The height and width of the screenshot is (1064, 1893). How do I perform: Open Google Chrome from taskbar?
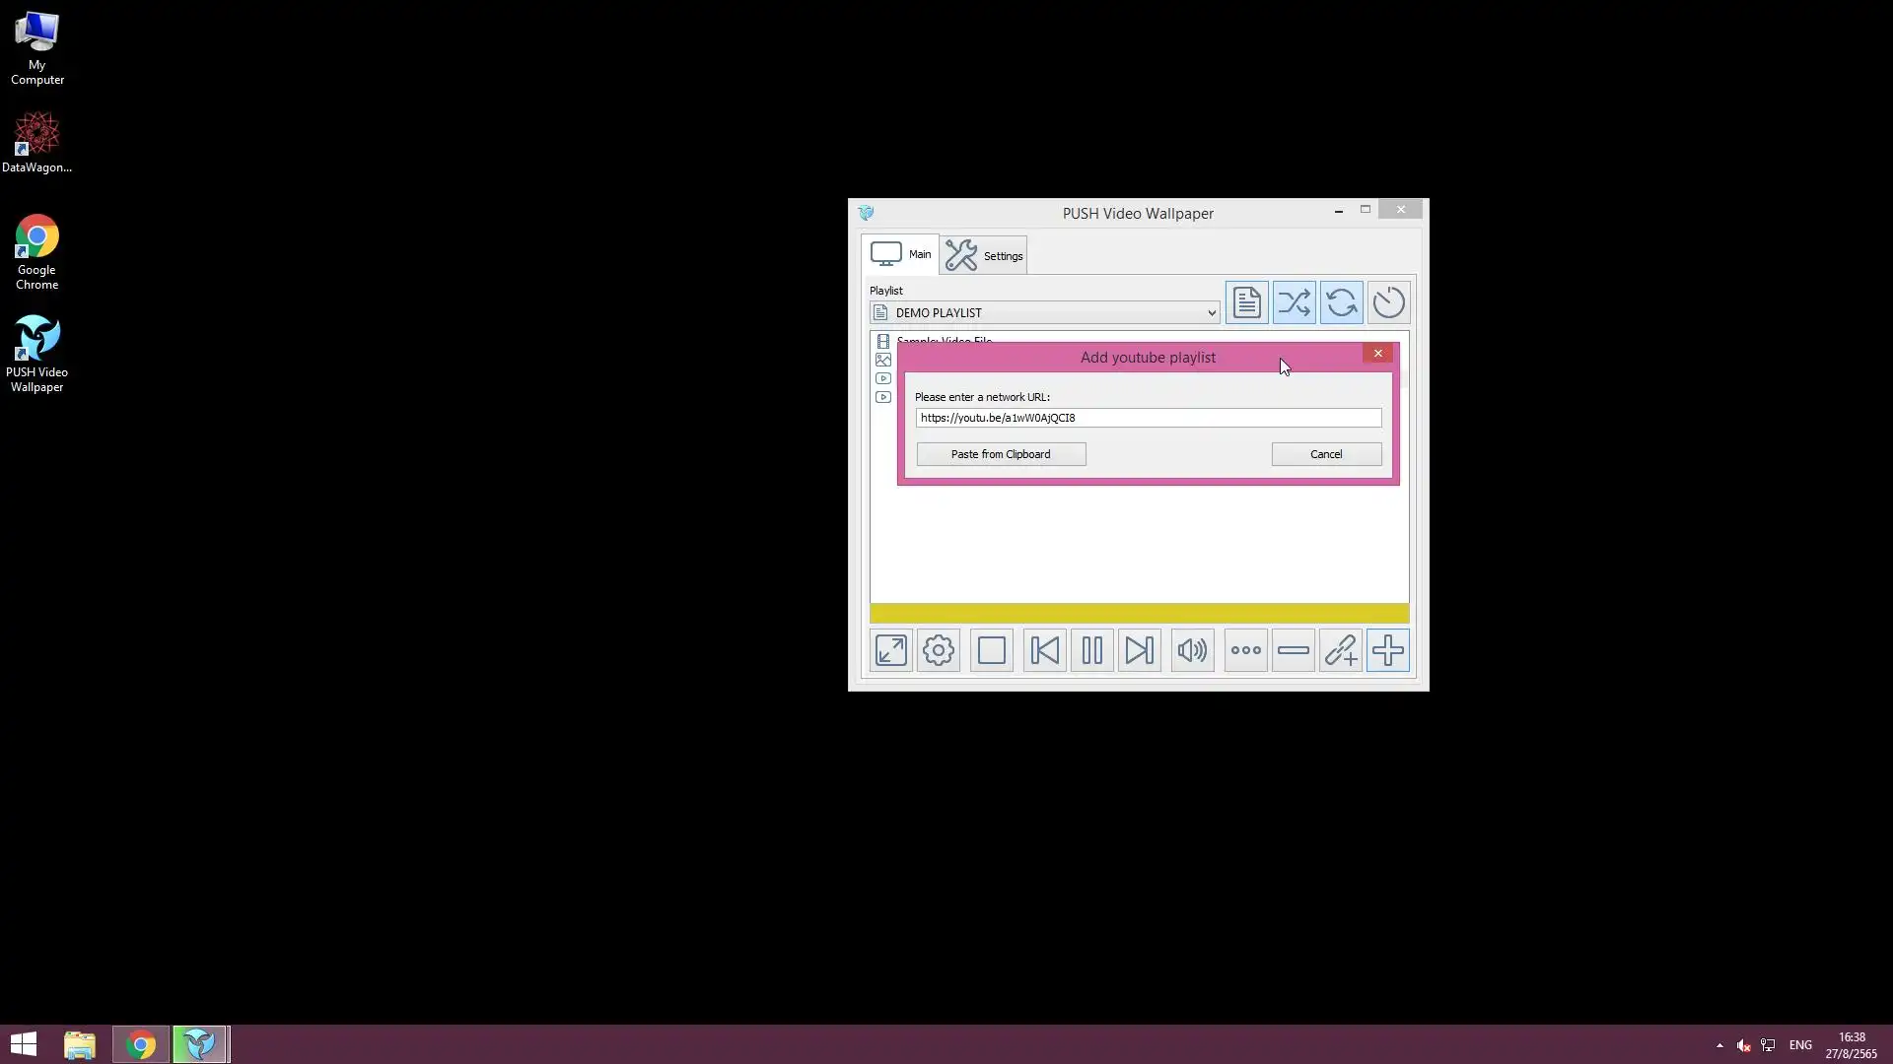141,1044
